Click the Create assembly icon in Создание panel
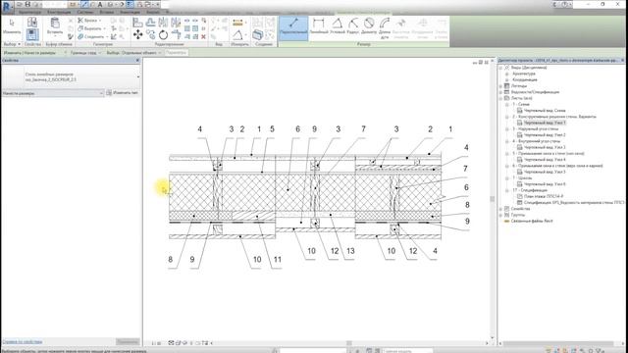The image size is (628, 353). coord(258,35)
